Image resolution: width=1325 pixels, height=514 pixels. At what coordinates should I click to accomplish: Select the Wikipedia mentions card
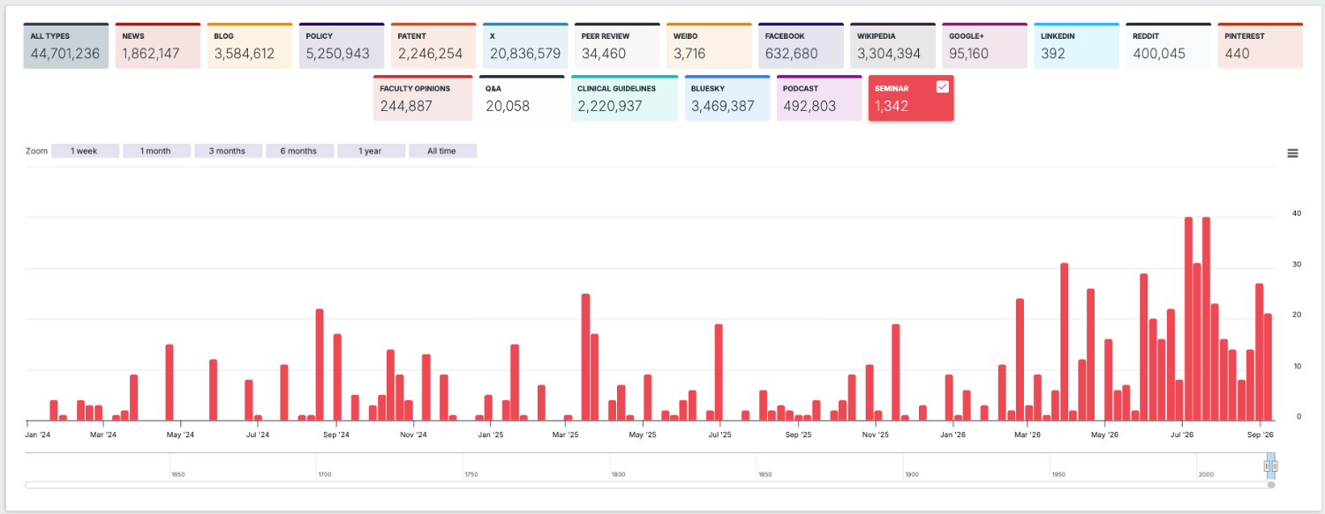click(x=892, y=46)
